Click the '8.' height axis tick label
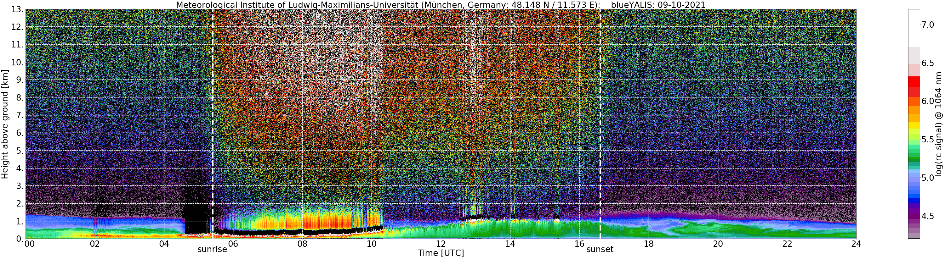 [x=19, y=98]
